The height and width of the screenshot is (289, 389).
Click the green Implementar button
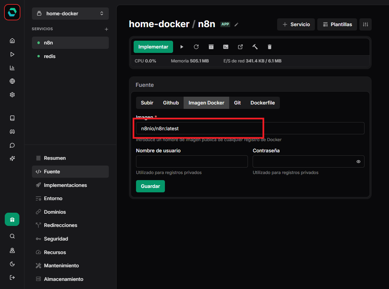coord(153,47)
